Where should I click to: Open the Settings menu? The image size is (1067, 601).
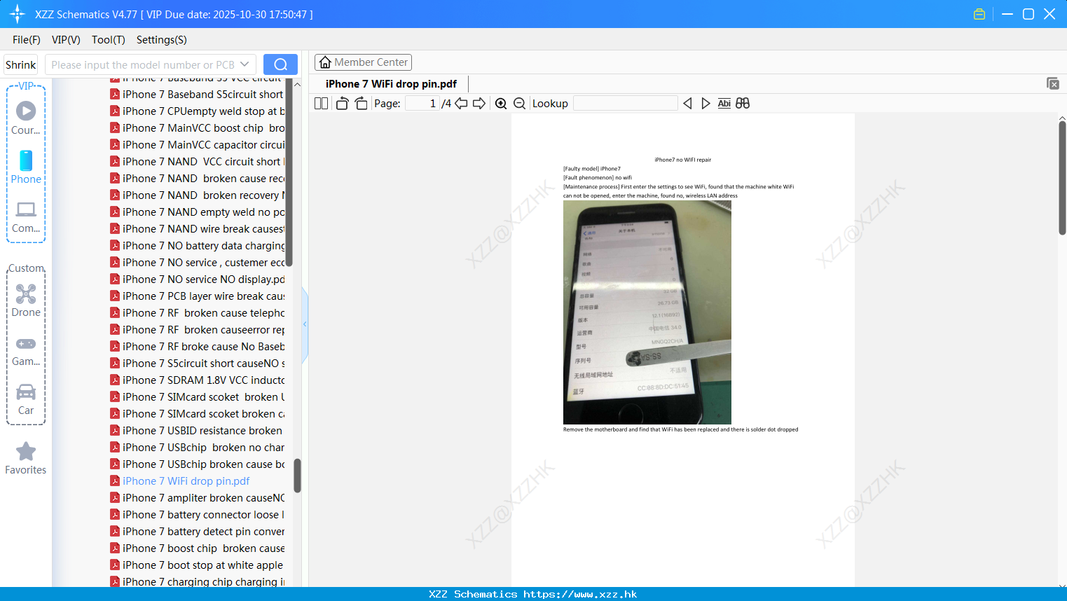(162, 40)
